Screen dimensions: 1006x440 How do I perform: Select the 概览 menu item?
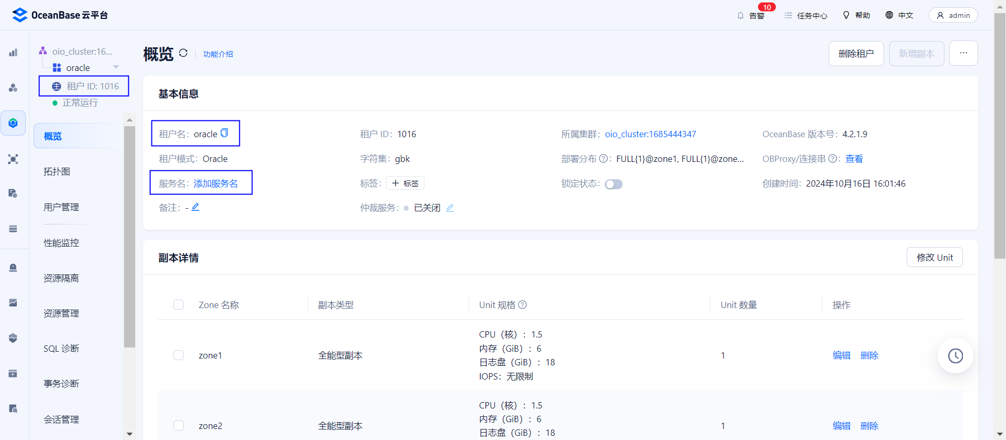(x=77, y=136)
